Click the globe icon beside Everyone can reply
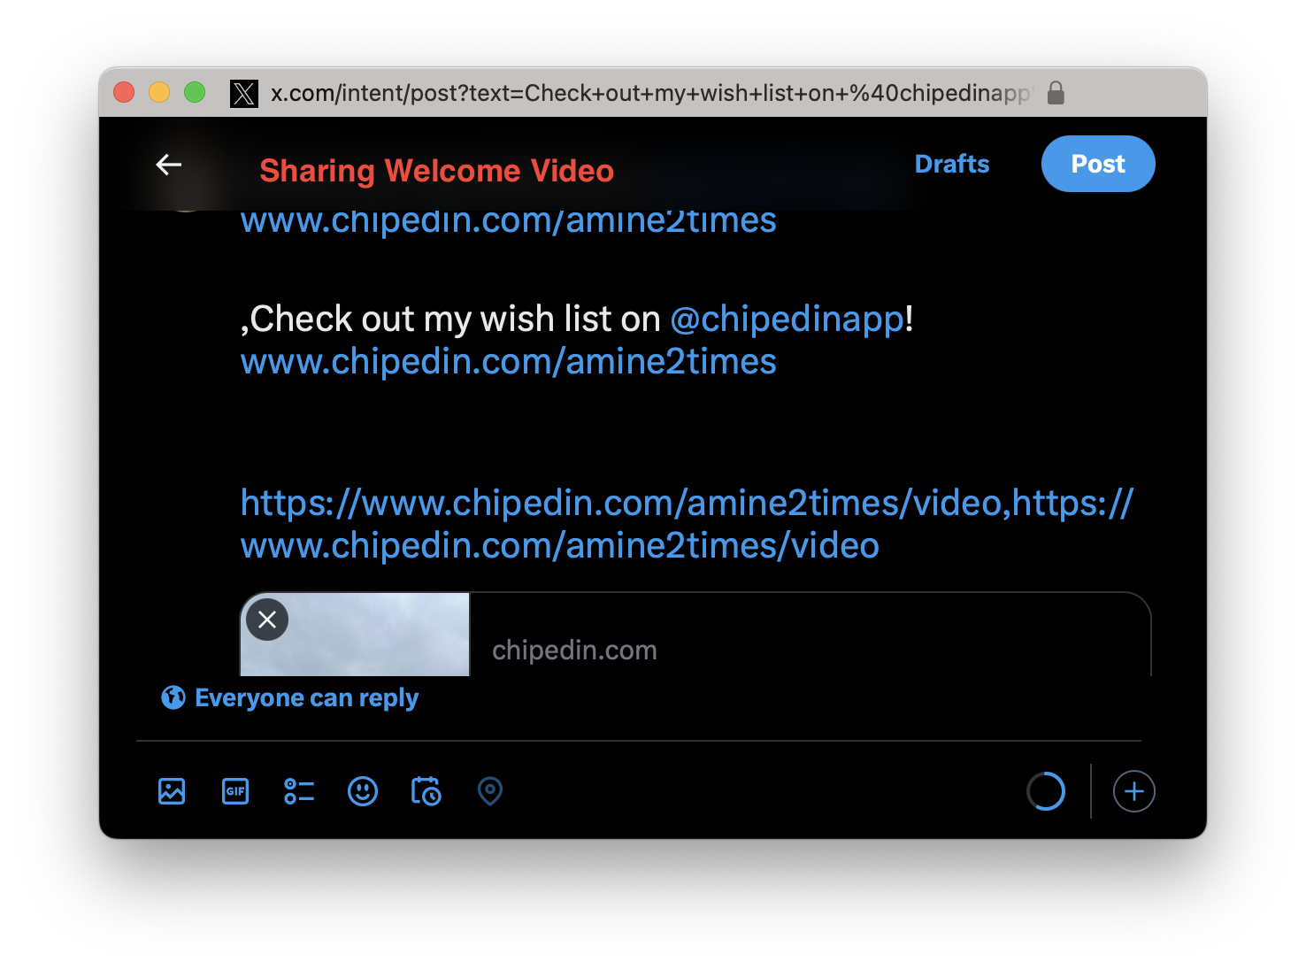Image resolution: width=1306 pixels, height=970 pixels. tap(173, 697)
